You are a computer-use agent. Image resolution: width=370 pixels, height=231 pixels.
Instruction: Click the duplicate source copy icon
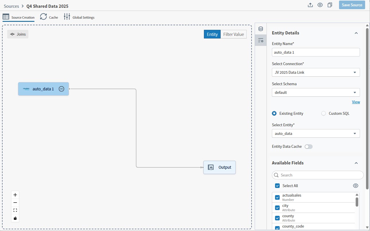pyautogui.click(x=330, y=5)
